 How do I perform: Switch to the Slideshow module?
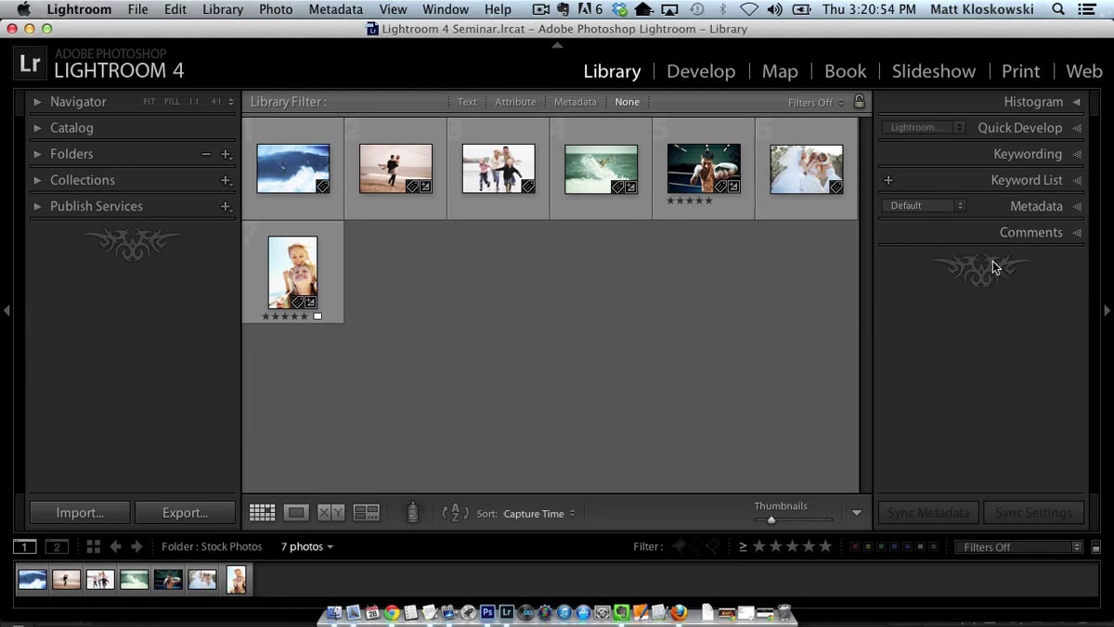pos(934,71)
